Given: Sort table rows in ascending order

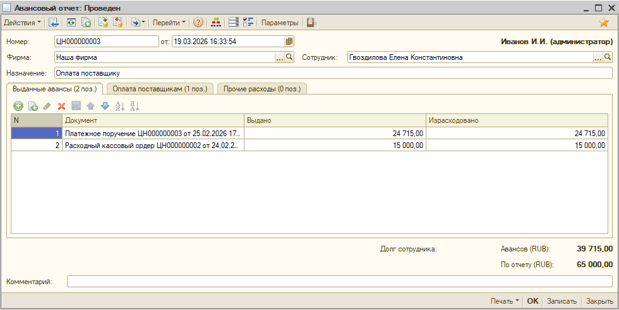Looking at the screenshot, I should pyautogui.click(x=120, y=106).
